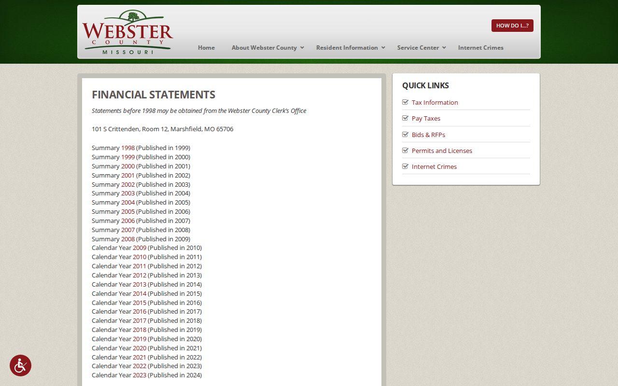Viewport: 618px width, 386px height.
Task: Expand Service Center menu arrow
Action: (x=444, y=47)
